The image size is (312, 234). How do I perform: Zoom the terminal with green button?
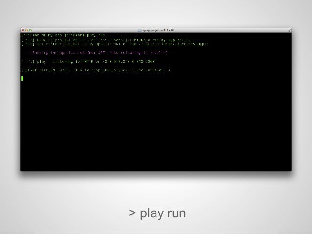(x=30, y=30)
